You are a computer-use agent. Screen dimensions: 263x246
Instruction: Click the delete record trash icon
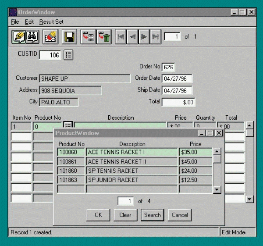pos(103,37)
